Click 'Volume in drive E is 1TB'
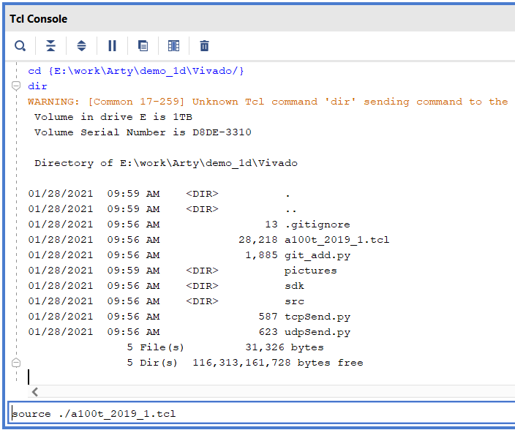 [x=113, y=117]
